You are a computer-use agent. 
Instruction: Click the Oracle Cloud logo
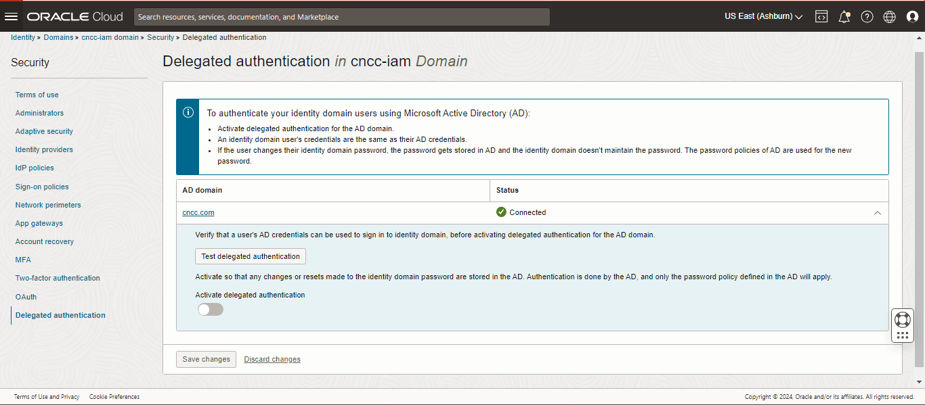[x=74, y=16]
